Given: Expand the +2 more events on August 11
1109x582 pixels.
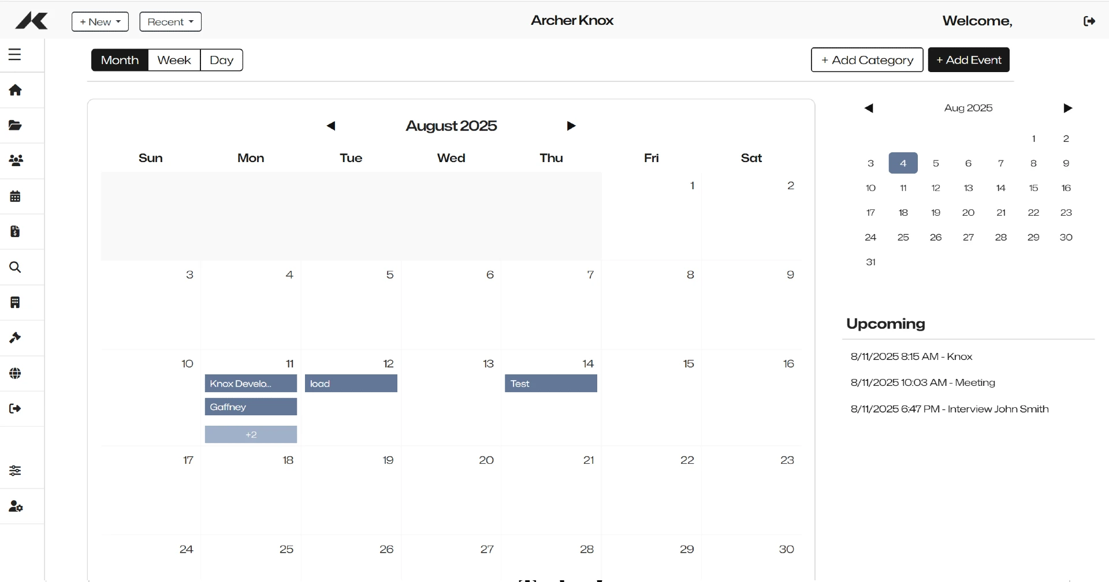Looking at the screenshot, I should pos(251,435).
